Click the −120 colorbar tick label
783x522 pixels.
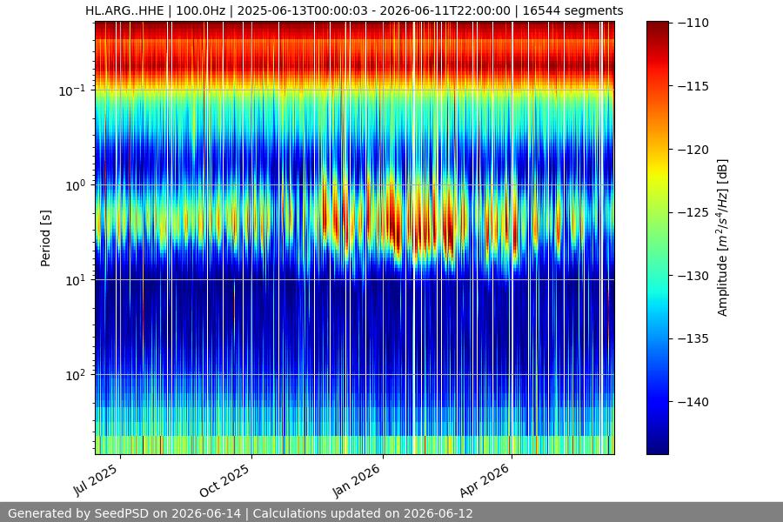[693, 150]
